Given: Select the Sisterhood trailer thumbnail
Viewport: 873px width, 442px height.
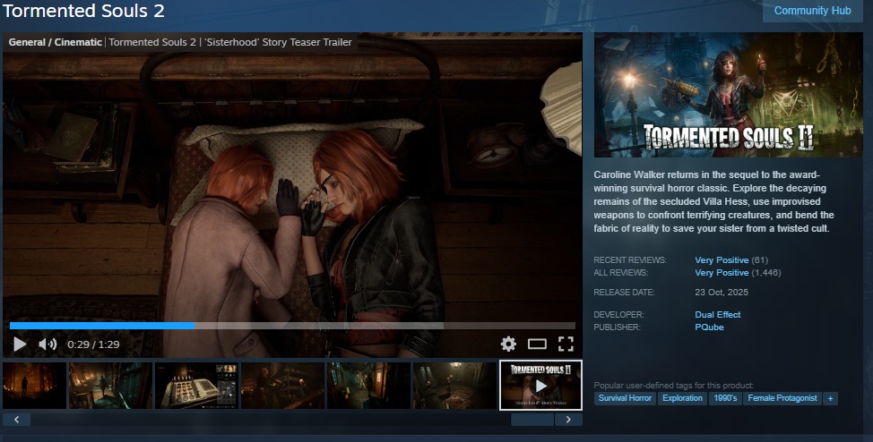Looking at the screenshot, I should (540, 386).
